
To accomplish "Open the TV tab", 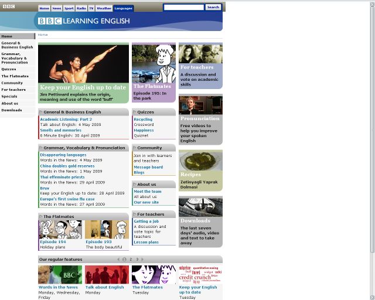I will tap(91, 8).
